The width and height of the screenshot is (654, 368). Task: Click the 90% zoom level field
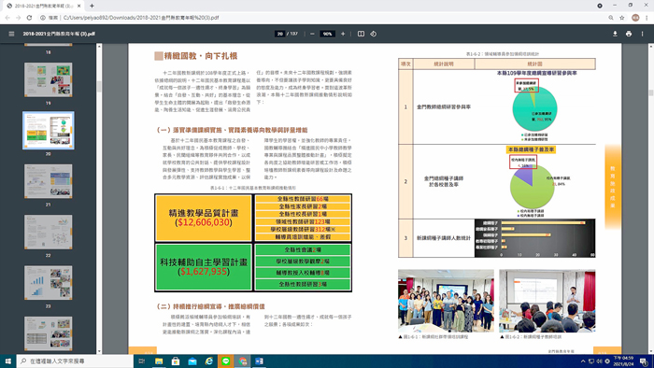click(x=327, y=34)
